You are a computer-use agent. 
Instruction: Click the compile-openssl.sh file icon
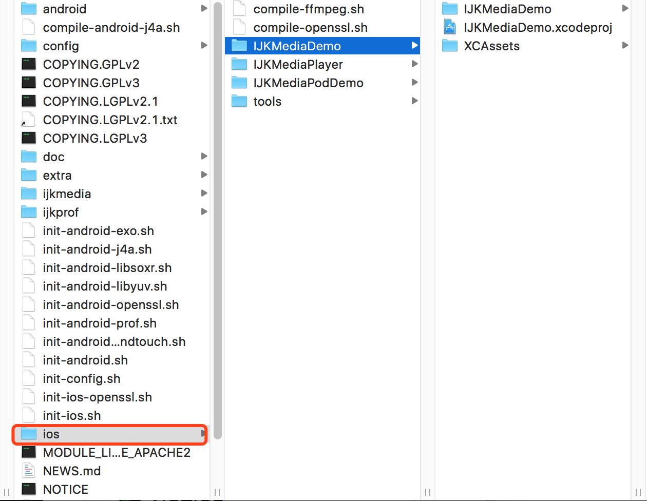coord(239,27)
